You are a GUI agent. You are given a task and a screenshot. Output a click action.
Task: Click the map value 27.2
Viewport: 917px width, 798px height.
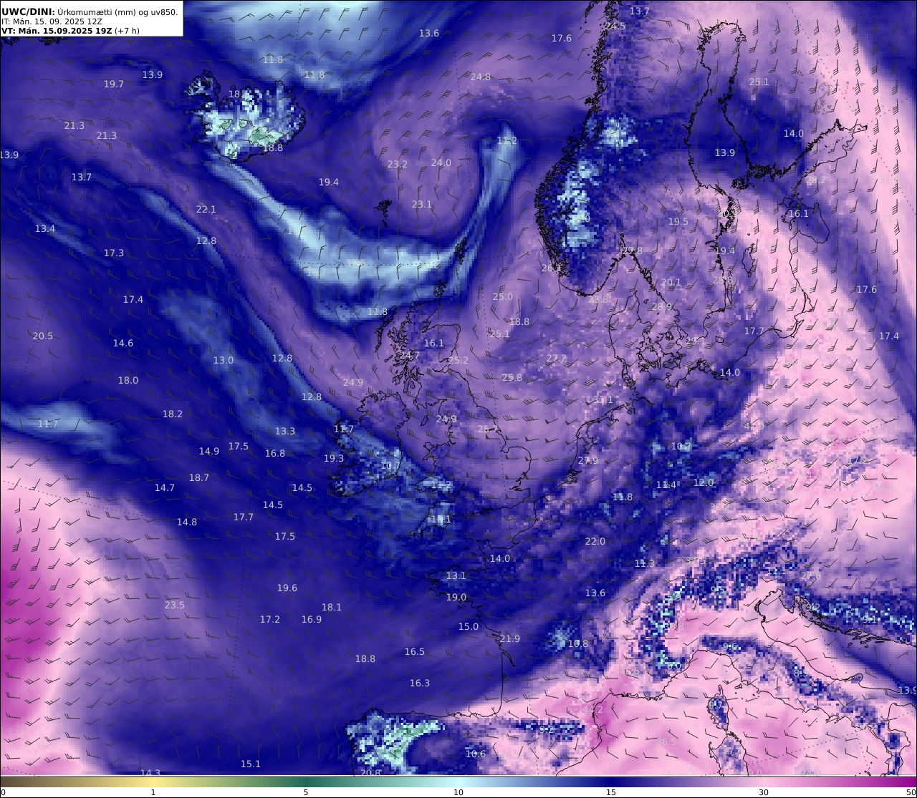pos(557,359)
